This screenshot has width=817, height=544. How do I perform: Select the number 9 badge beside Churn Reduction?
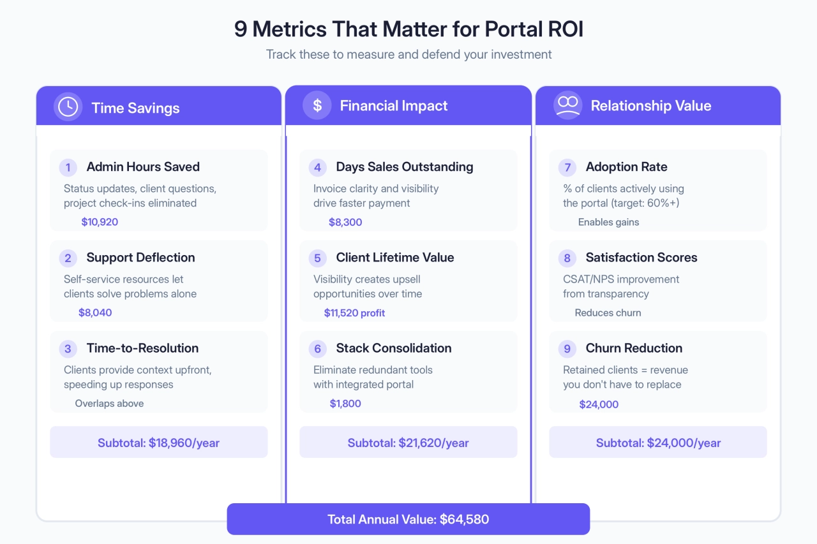pyautogui.click(x=567, y=349)
